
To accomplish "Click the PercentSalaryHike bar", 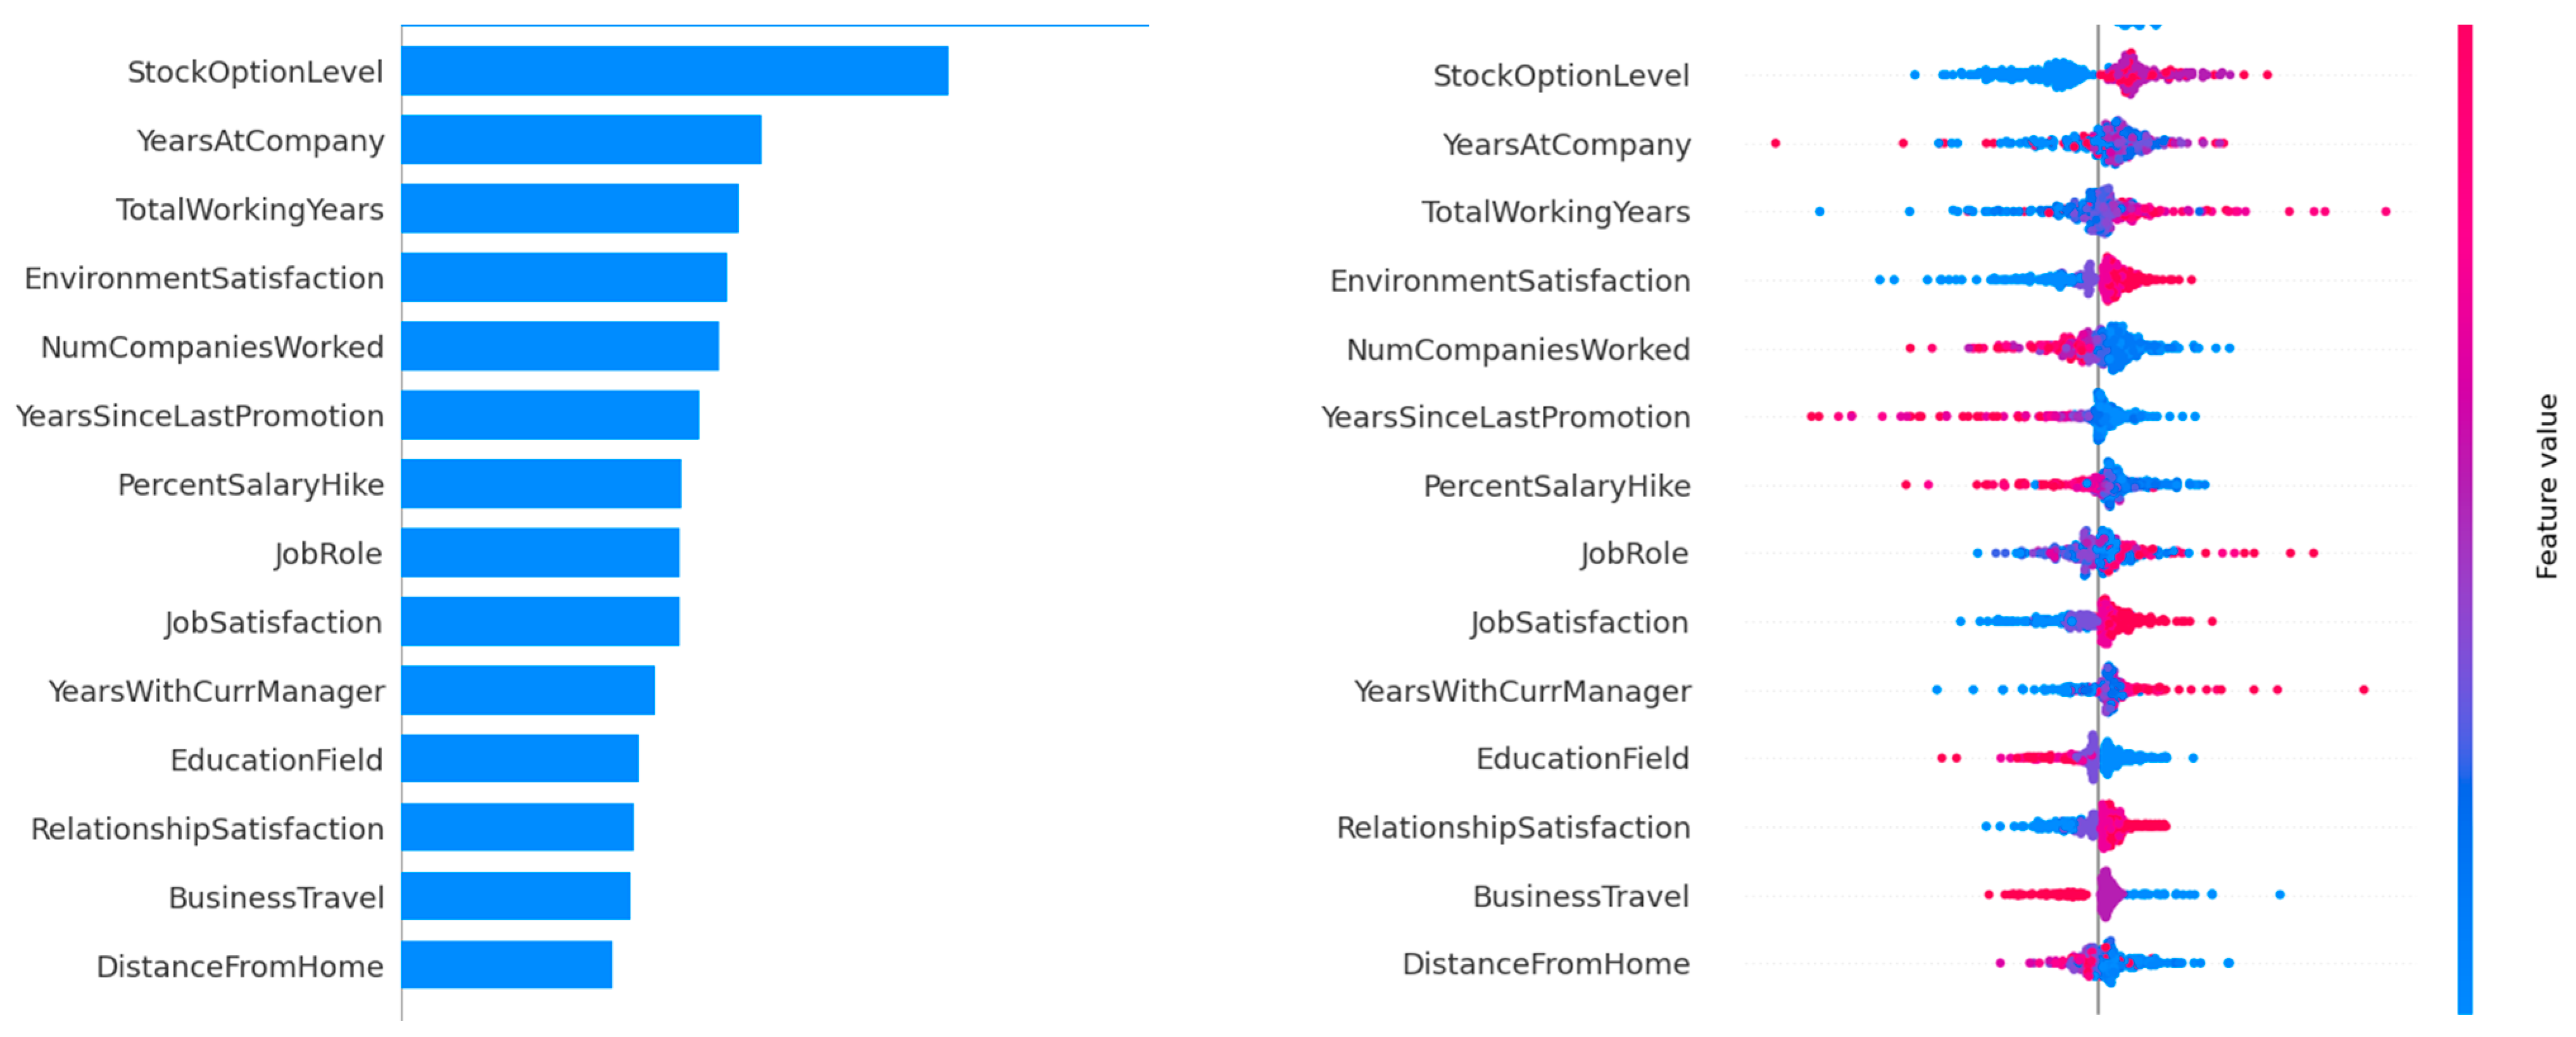I will (541, 484).
